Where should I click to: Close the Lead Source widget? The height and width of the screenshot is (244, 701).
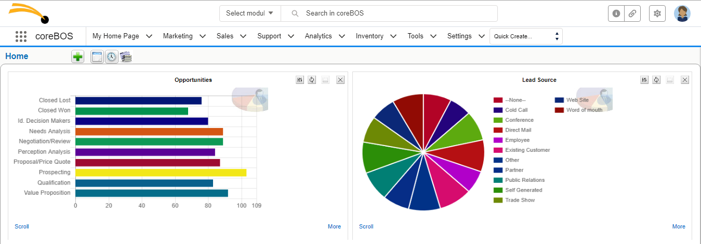click(685, 80)
